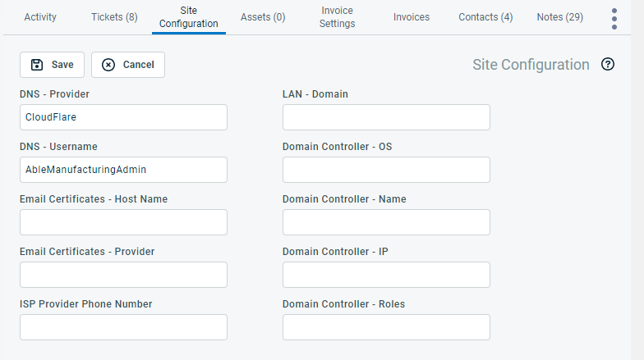644x360 pixels.
Task: Open the Invoice Settings tab
Action: point(337,17)
